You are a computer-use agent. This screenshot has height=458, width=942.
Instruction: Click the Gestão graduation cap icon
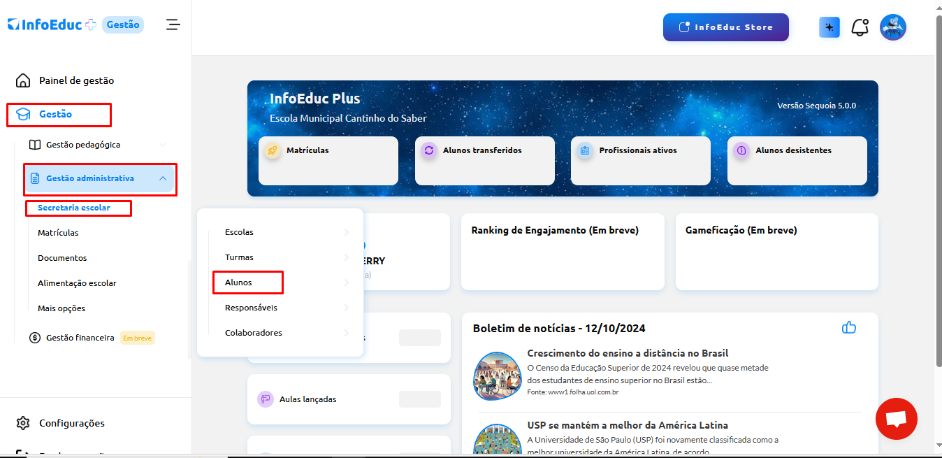[x=23, y=114]
